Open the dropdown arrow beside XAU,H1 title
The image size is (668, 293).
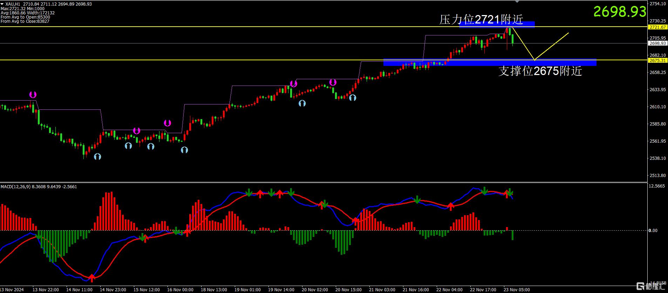[x=2, y=4]
